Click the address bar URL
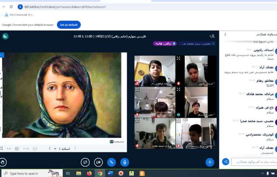The width and height of the screenshot is (277, 177). (x=65, y=7)
